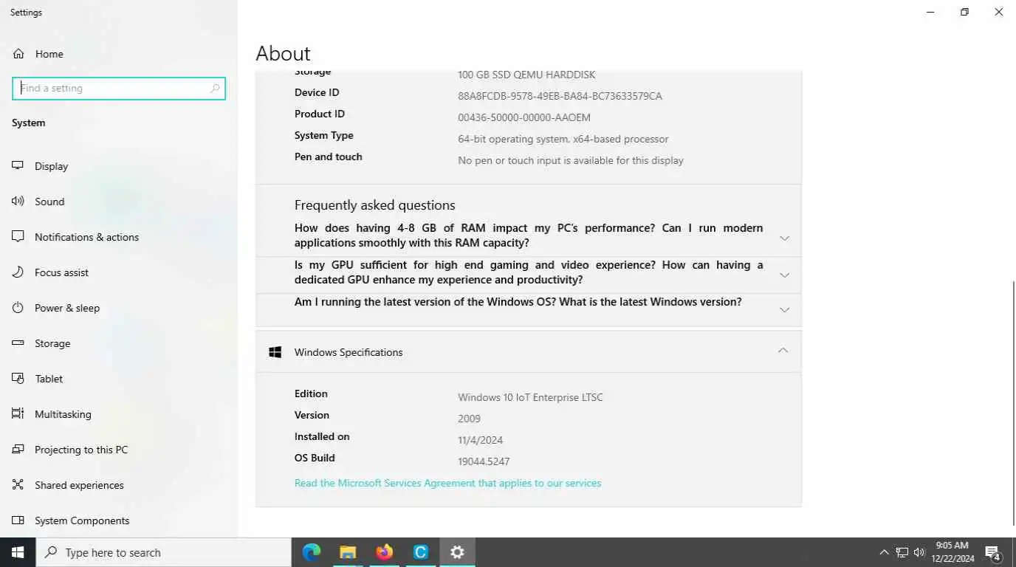The width and height of the screenshot is (1016, 567).
Task: Click the Multitasking icon
Action: [x=18, y=414]
